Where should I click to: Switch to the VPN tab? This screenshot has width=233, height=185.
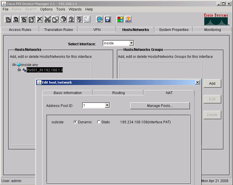tap(97, 30)
